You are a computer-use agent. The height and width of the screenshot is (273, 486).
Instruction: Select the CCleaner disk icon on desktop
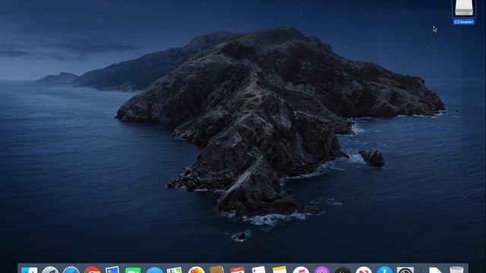click(464, 8)
